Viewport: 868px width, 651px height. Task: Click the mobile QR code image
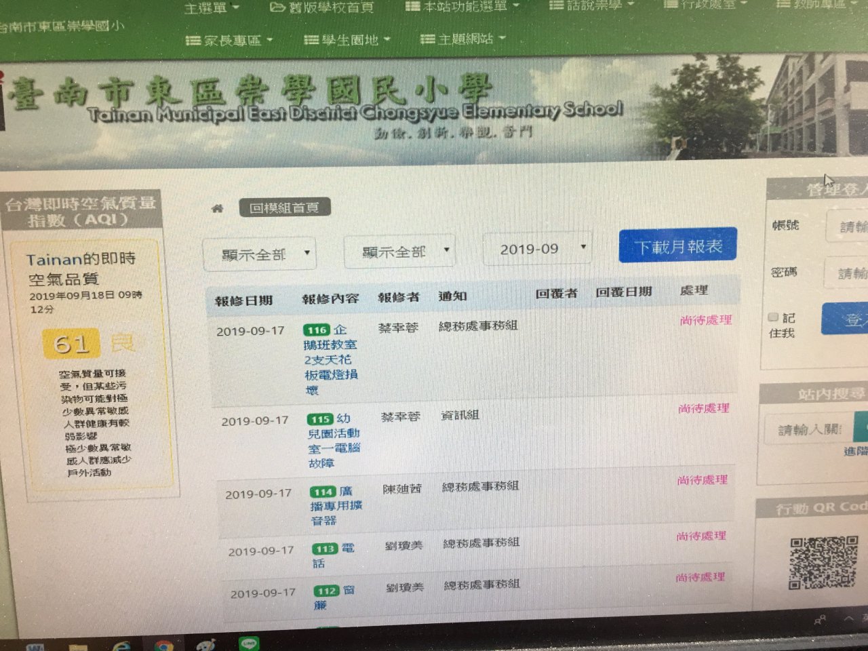point(823,562)
